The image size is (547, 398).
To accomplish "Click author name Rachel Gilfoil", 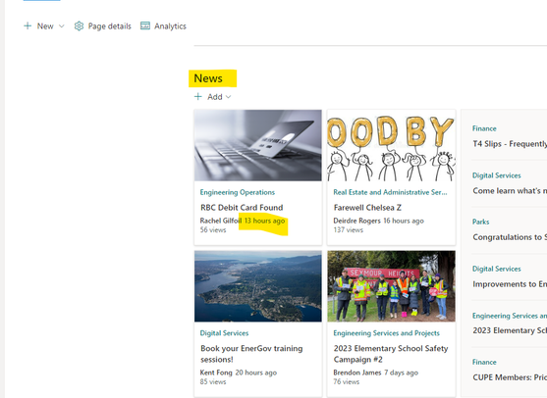I will [x=221, y=221].
